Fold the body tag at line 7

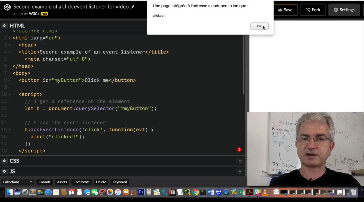pos(10,73)
